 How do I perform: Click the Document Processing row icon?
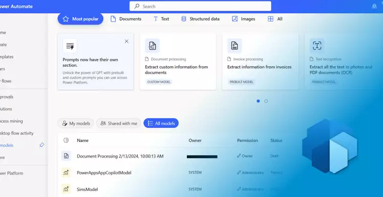pos(66,156)
